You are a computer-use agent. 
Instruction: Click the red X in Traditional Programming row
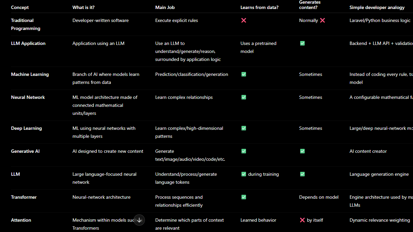click(244, 20)
